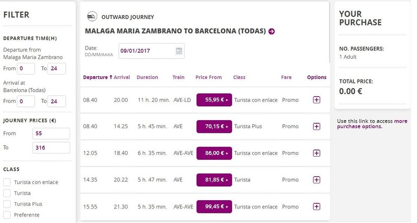Open options plus icon for 14.35 train
417x223 pixels.
click(x=316, y=180)
